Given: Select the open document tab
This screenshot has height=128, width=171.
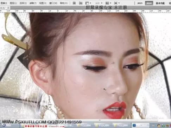Looking at the screenshot, I should click(x=5, y=8).
